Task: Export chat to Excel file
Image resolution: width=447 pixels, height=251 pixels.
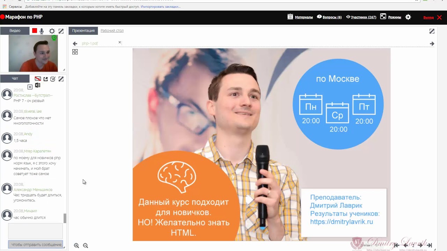Action: (38, 85)
